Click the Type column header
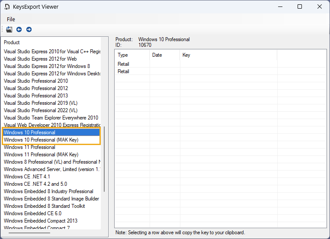The width and height of the screenshot is (330, 239). click(x=132, y=55)
